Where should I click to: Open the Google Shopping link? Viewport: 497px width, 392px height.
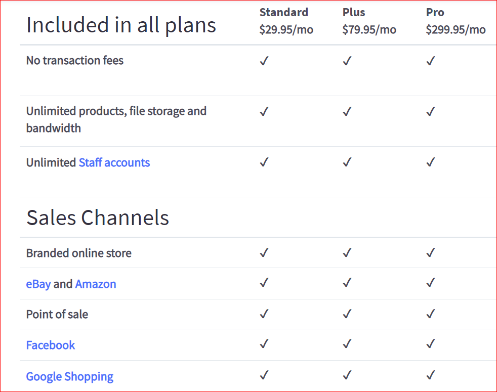(x=70, y=377)
